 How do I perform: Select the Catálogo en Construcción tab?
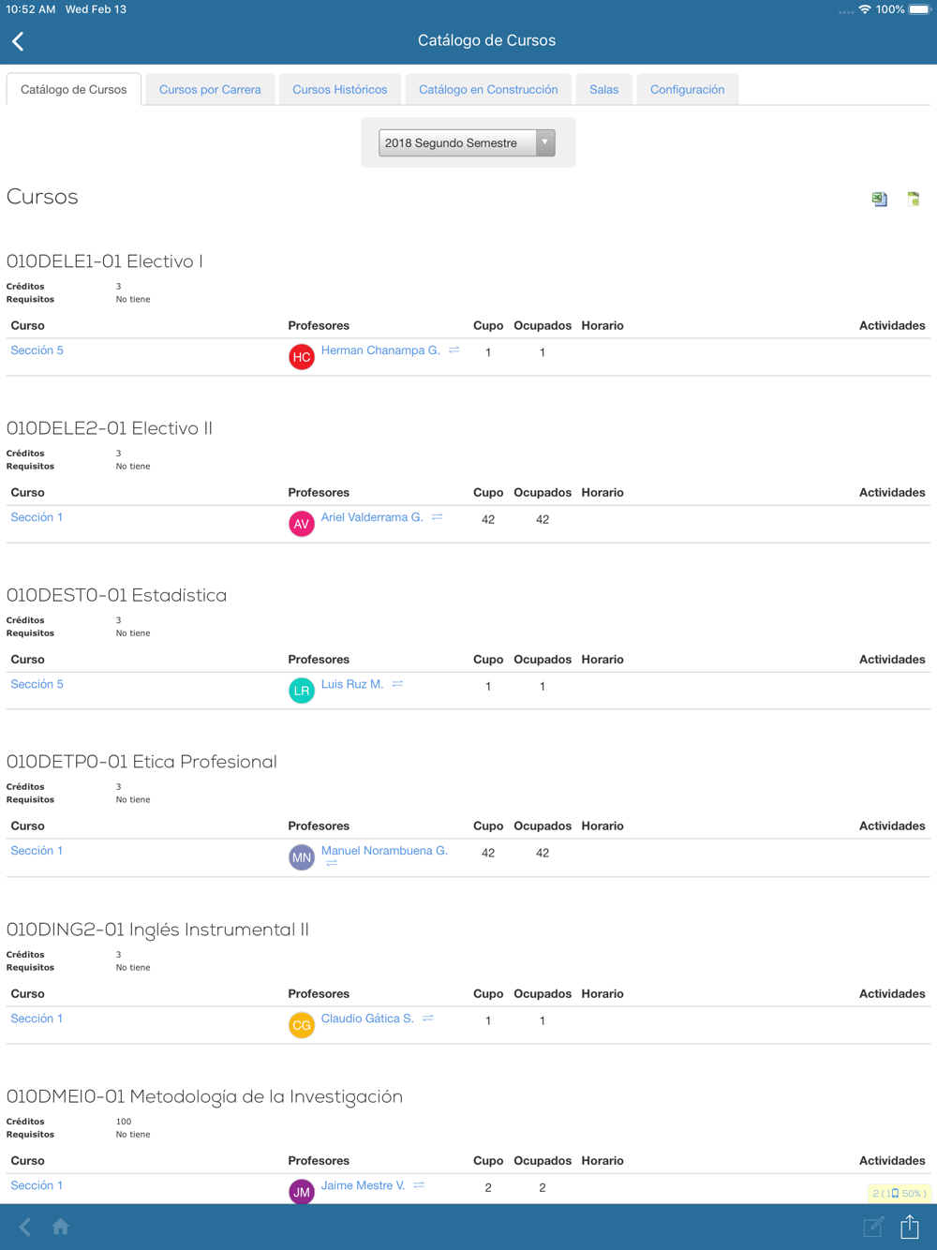pos(488,90)
